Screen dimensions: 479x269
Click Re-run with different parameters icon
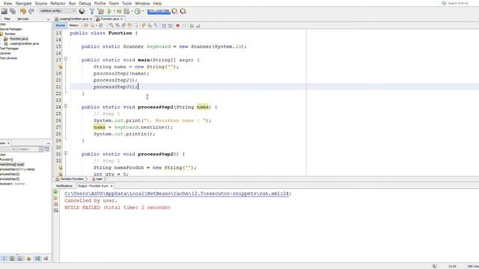coord(56,198)
